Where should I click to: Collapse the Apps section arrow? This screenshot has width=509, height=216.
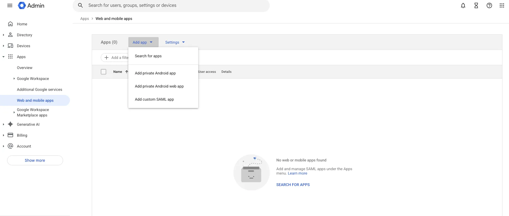coord(3,57)
